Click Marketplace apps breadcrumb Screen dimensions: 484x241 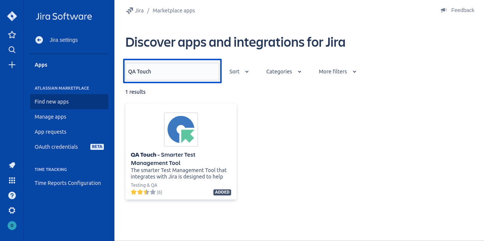[x=174, y=11]
